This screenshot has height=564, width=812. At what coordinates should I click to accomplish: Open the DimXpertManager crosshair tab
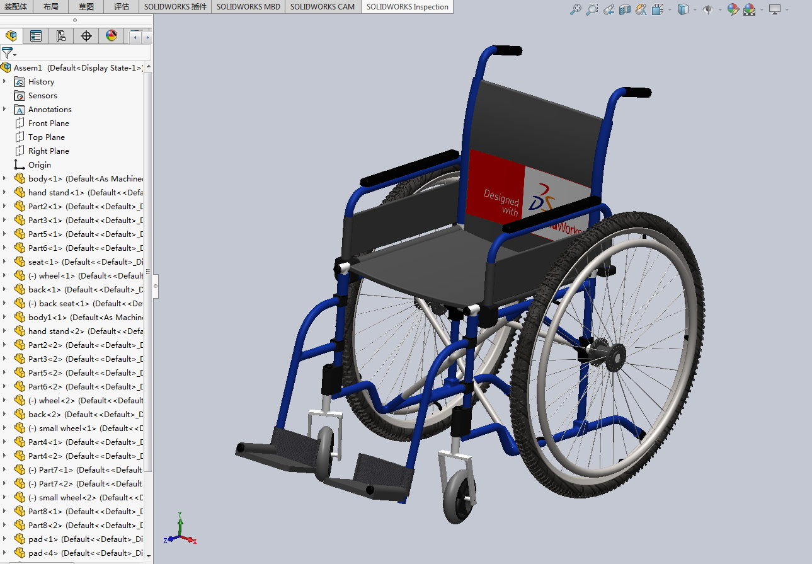point(86,36)
